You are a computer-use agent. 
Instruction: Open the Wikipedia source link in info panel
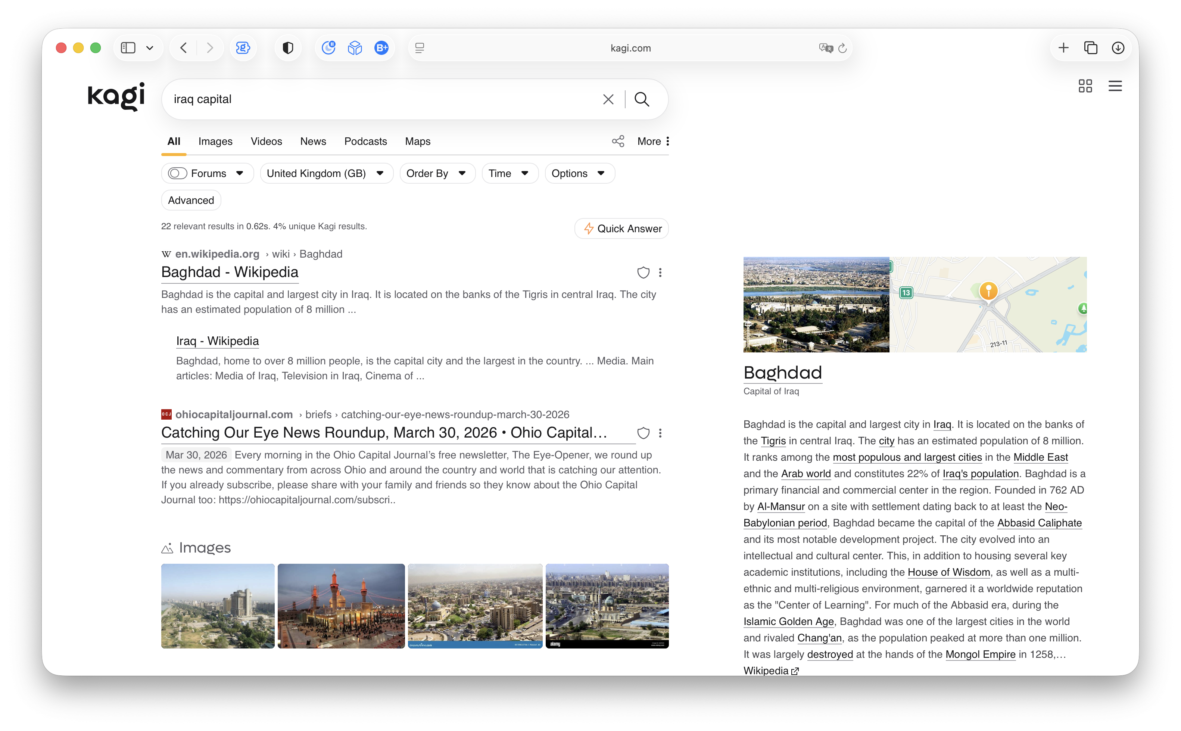tap(771, 671)
